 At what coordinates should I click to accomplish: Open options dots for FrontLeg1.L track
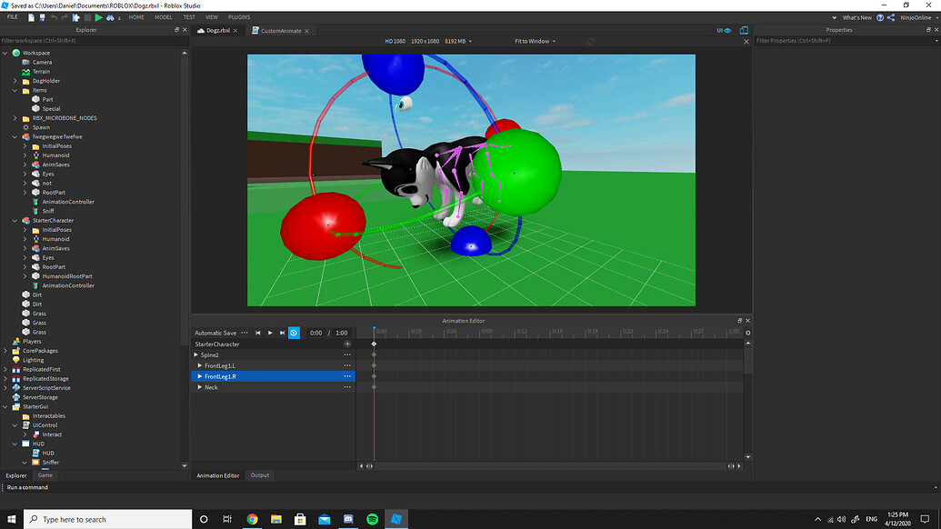click(347, 366)
